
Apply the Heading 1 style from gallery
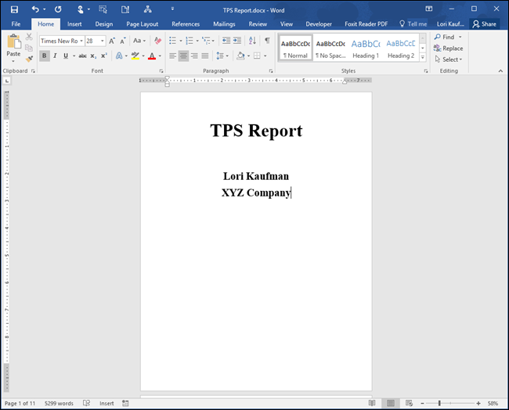coord(365,48)
